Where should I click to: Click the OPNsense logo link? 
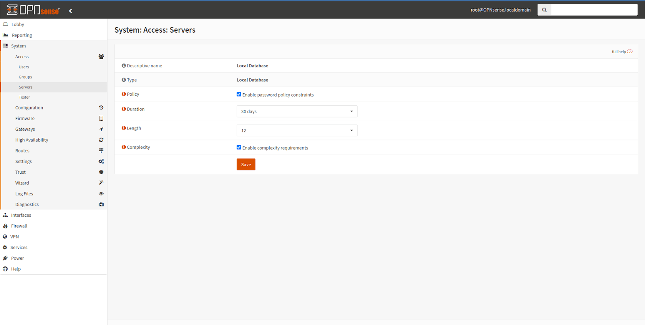point(33,10)
